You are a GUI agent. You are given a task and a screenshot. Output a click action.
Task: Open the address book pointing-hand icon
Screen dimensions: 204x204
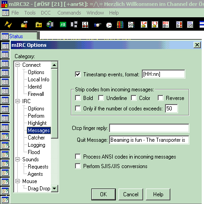(98, 25)
